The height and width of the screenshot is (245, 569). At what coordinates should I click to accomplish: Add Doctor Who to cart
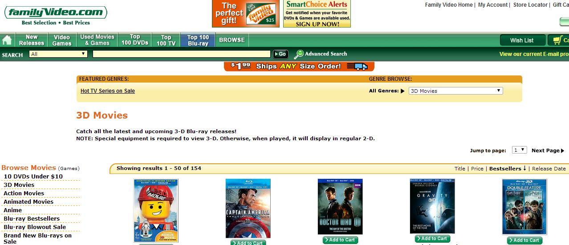click(341, 240)
